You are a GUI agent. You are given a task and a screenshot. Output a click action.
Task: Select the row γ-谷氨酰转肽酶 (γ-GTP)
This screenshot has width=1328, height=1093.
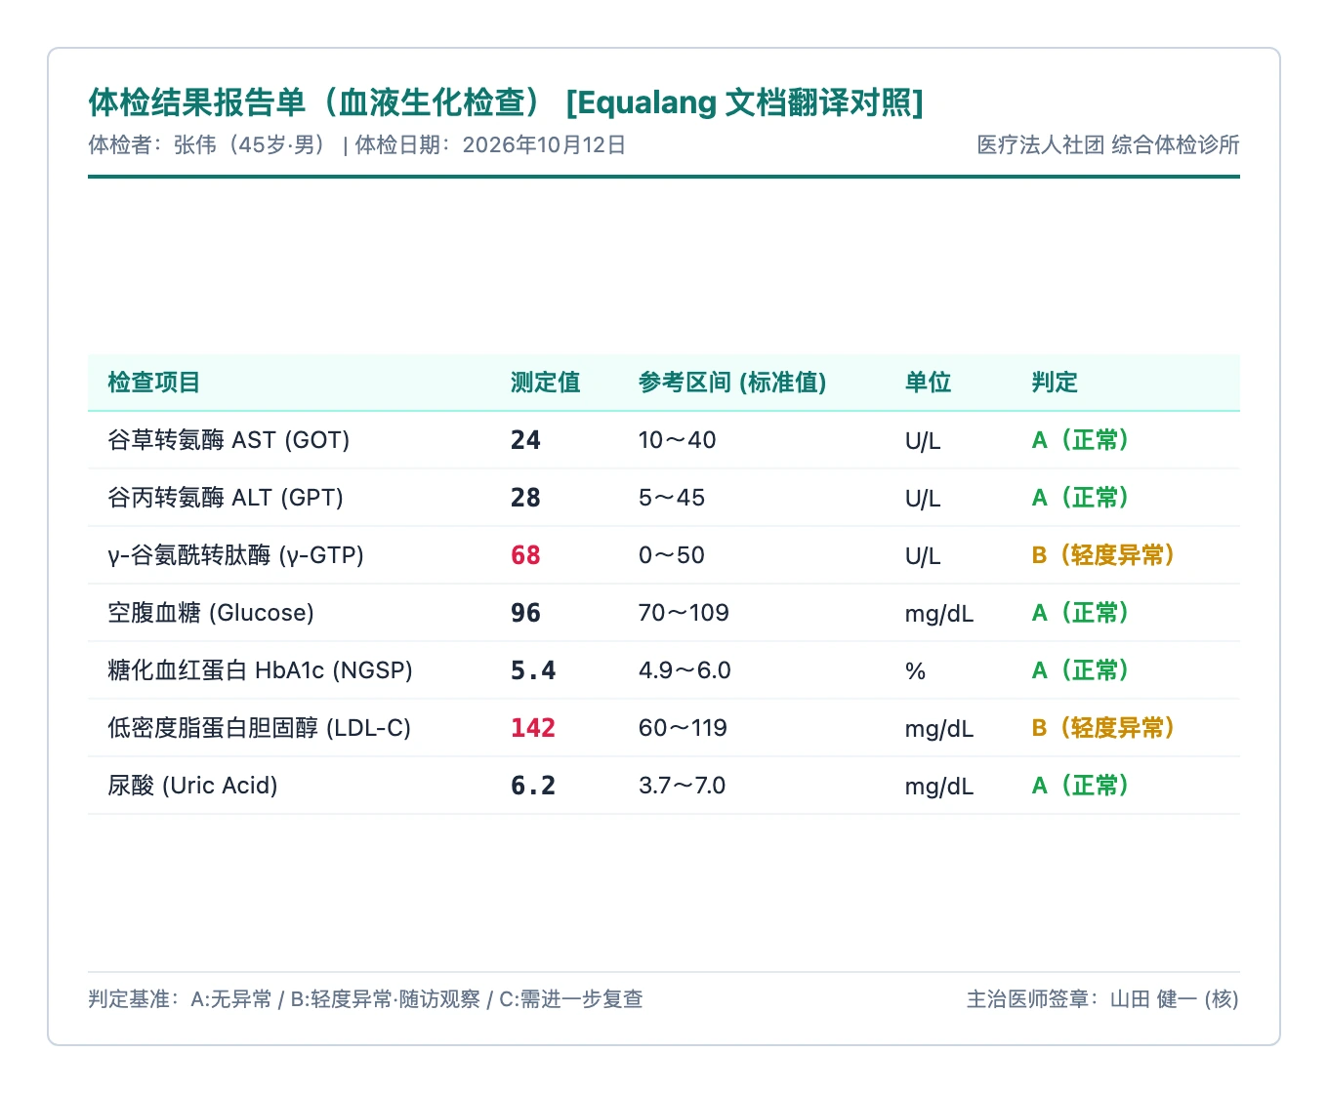(664, 555)
